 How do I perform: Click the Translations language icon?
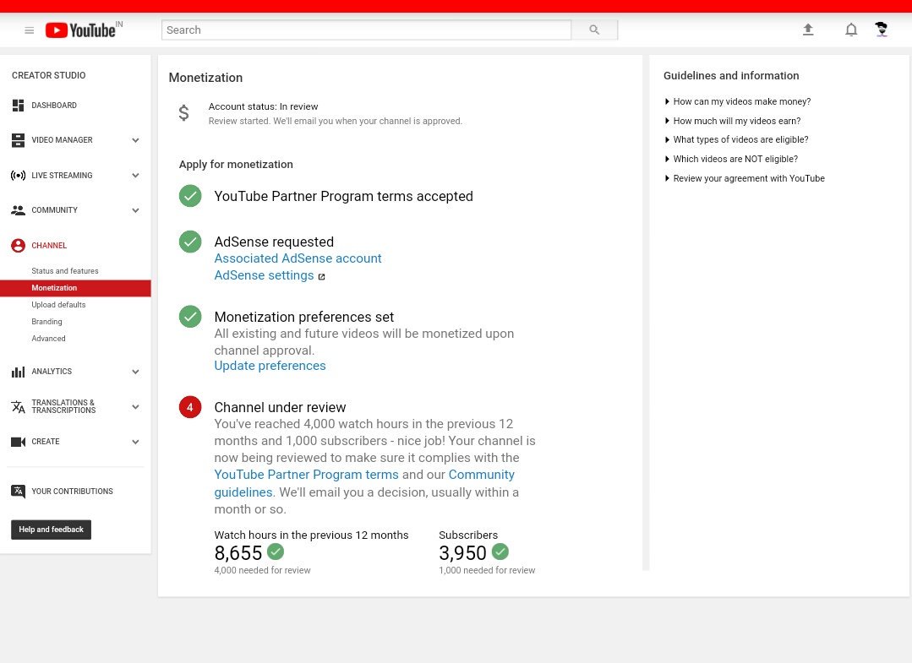pos(18,407)
